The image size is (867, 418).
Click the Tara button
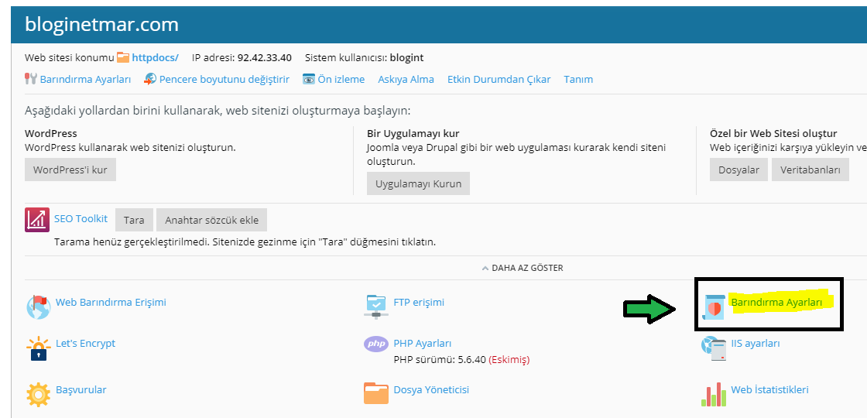(134, 220)
